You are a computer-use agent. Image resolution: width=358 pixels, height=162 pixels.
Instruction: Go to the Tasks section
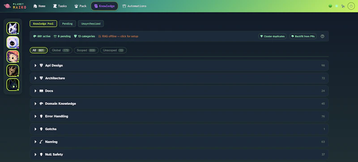60,6
